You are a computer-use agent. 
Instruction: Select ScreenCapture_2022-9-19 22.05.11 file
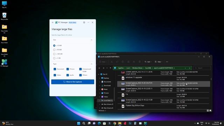(x=163, y=90)
